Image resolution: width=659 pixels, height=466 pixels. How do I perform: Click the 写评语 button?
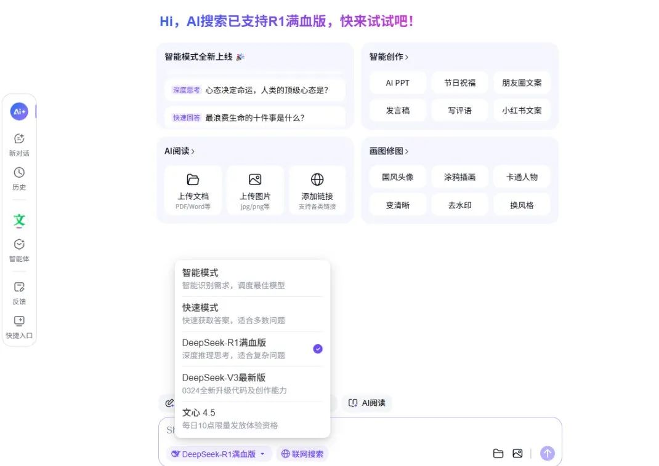(460, 110)
